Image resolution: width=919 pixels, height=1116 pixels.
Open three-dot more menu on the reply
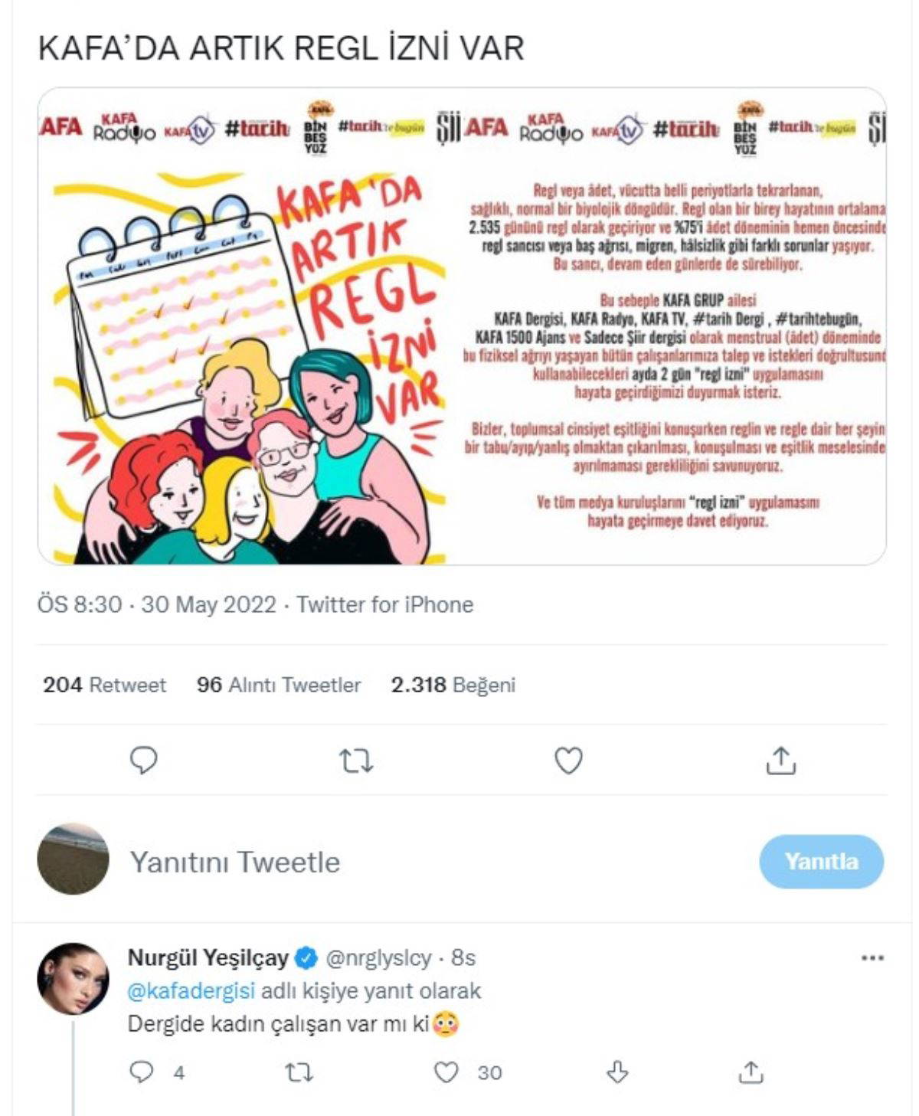872,957
